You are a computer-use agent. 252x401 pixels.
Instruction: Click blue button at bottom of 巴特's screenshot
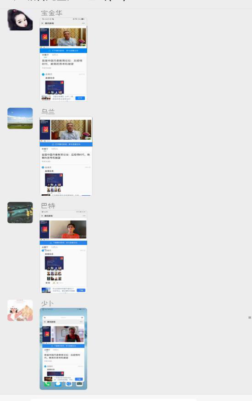point(81,290)
